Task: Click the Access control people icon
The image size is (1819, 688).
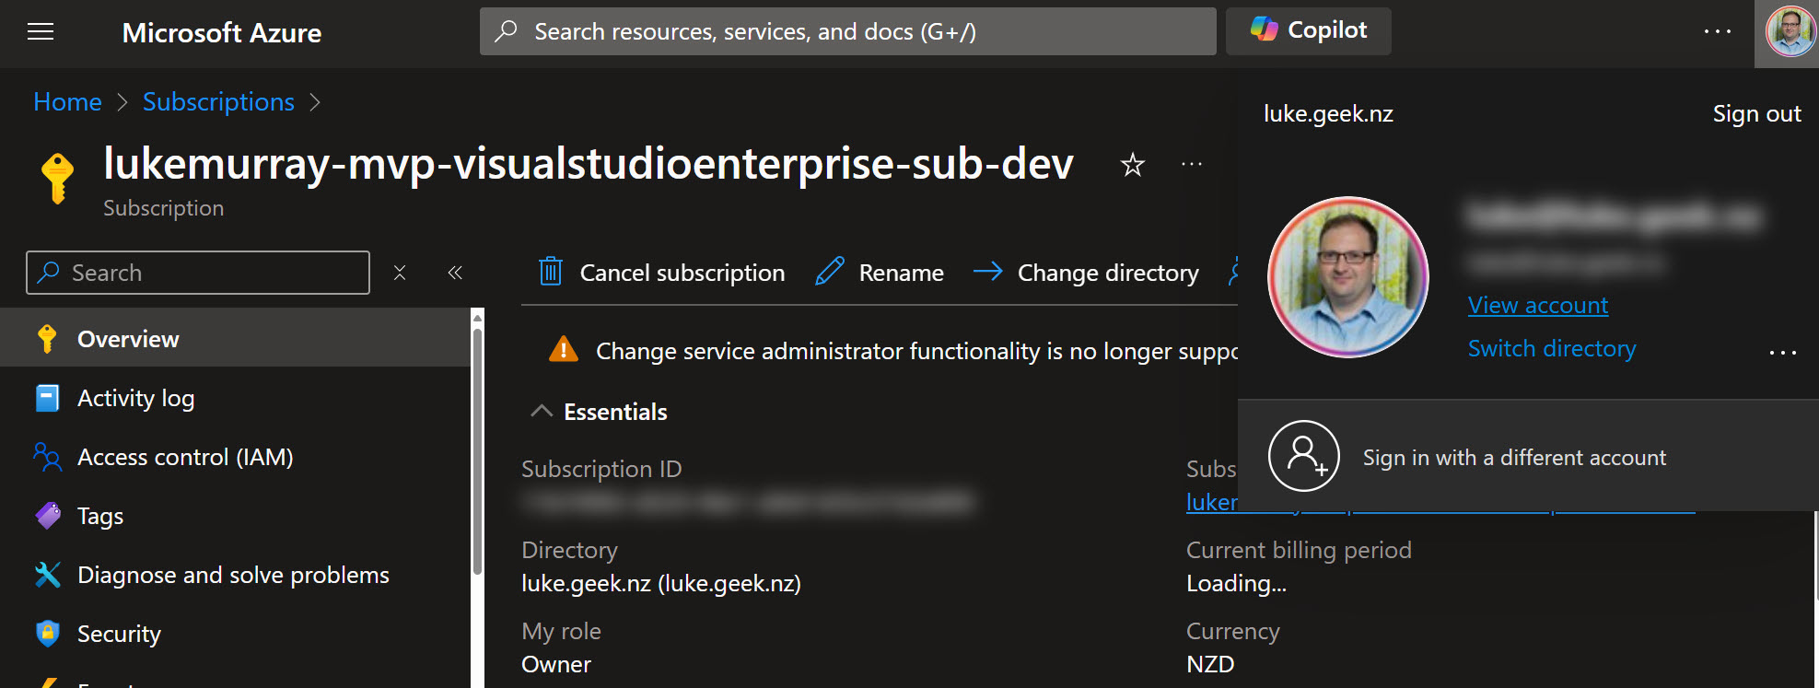Action: click(x=47, y=457)
